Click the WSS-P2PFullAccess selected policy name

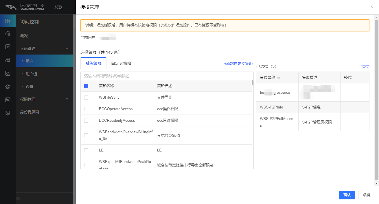coord(277,122)
